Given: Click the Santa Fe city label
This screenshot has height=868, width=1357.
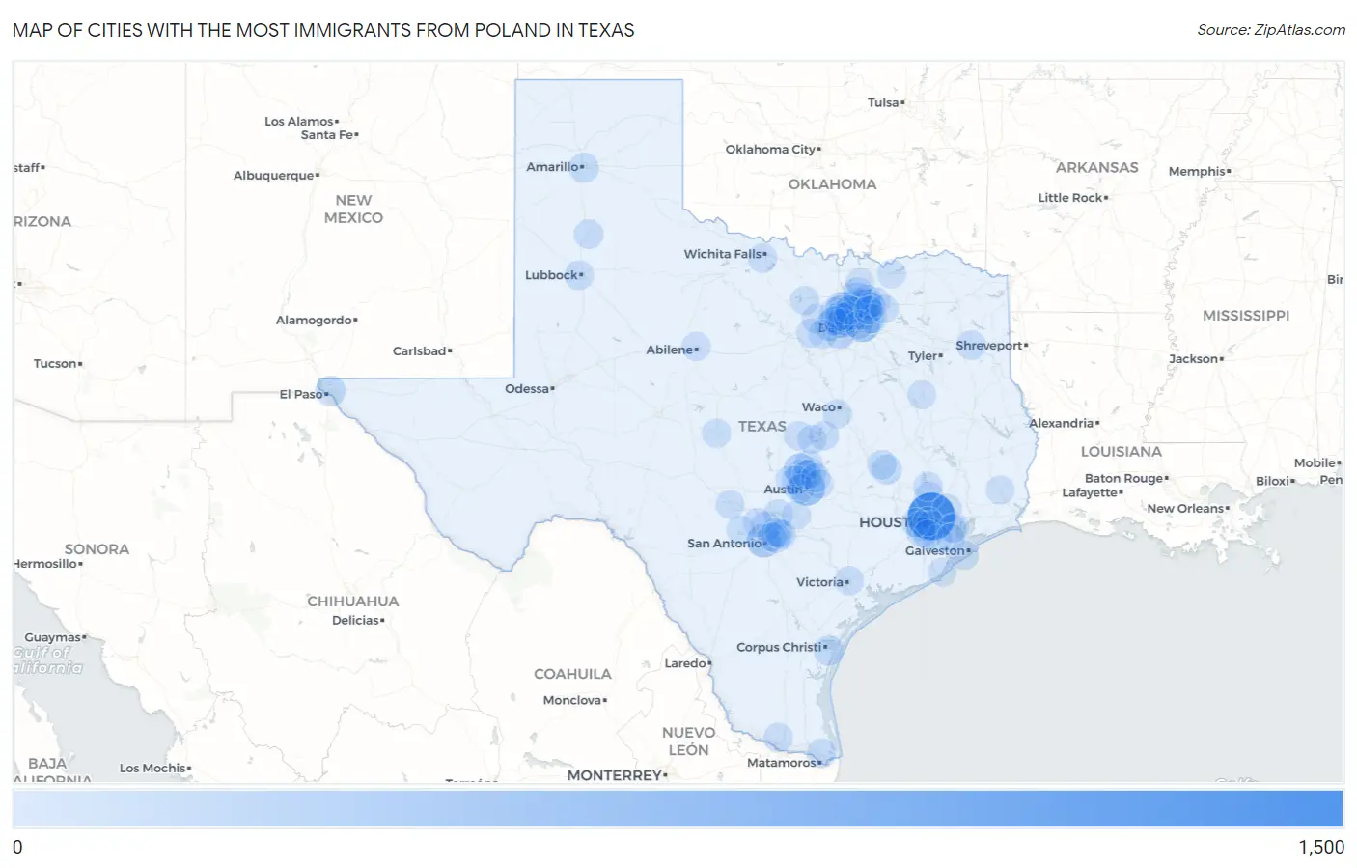Looking at the screenshot, I should tap(327, 134).
